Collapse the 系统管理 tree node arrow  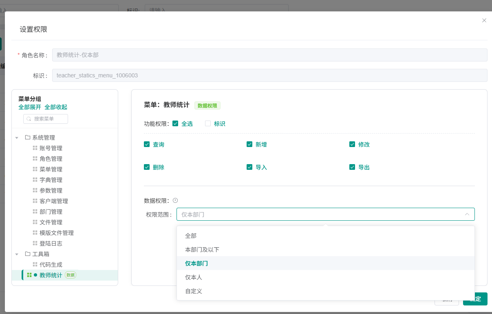tap(17, 138)
